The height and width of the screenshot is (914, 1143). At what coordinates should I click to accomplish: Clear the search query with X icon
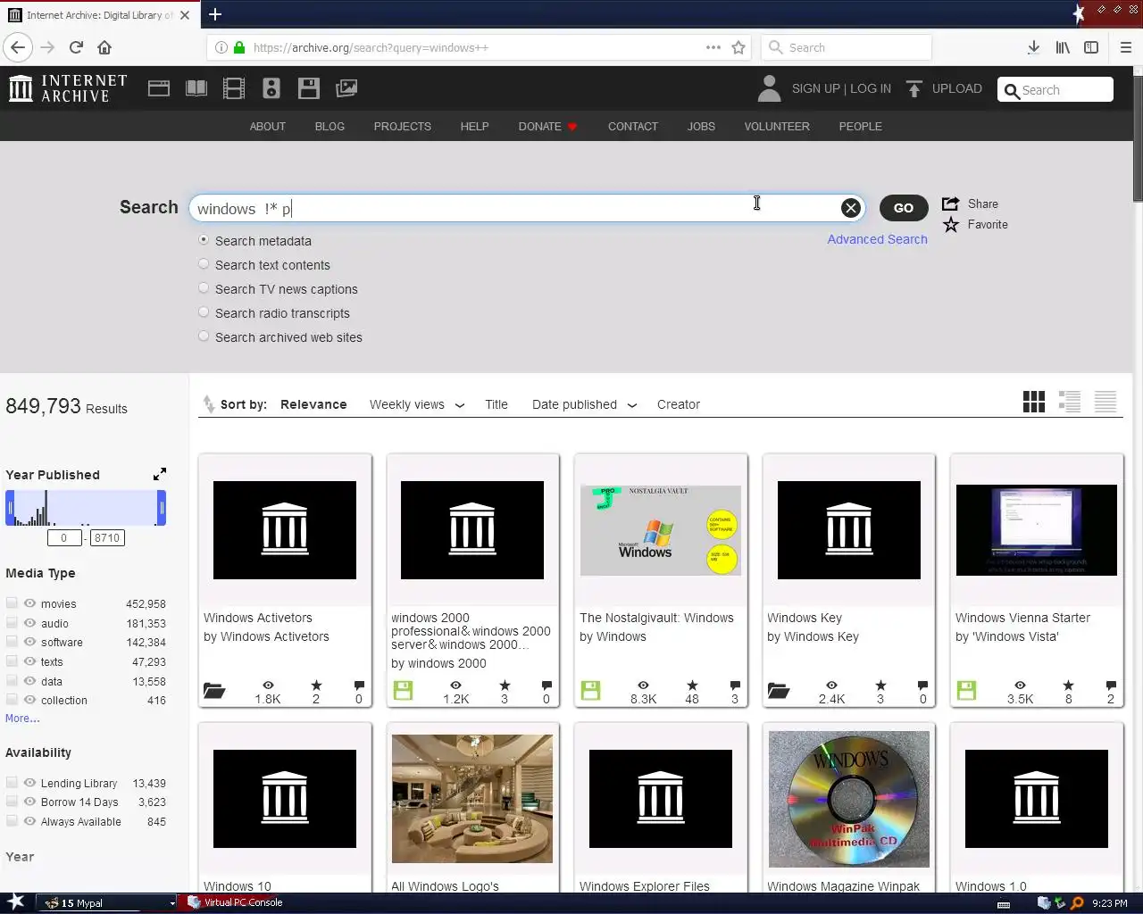tap(851, 208)
